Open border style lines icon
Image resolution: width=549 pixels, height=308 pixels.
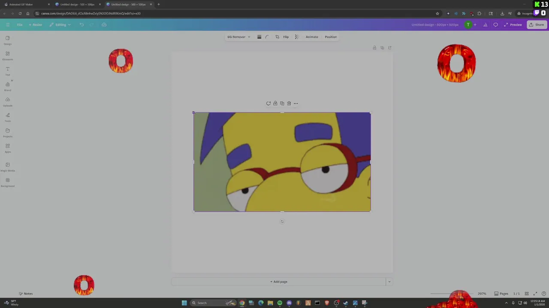(259, 37)
